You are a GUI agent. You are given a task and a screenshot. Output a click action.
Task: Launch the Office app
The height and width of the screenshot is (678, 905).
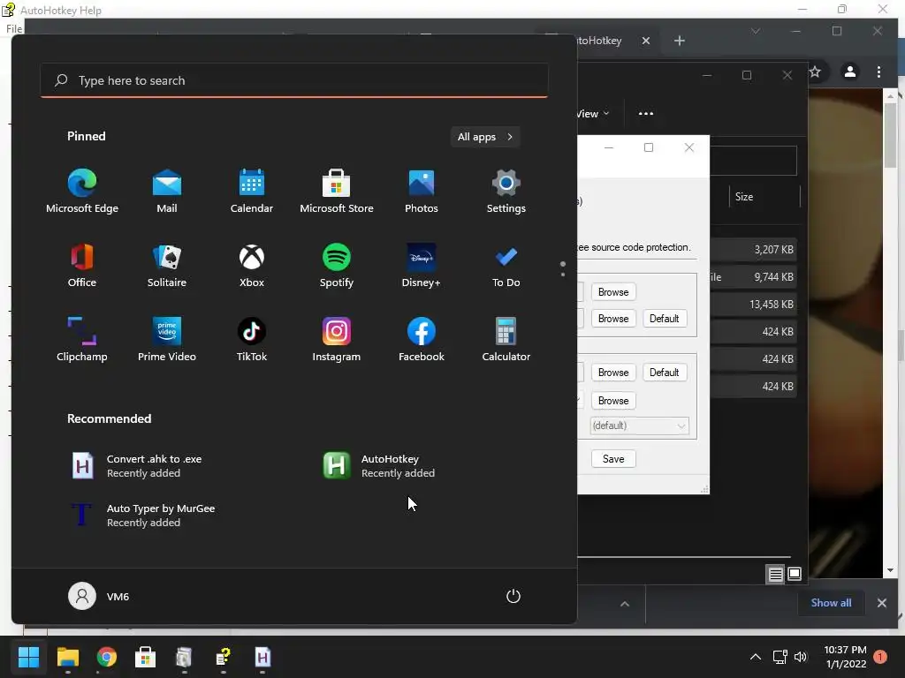(x=82, y=266)
